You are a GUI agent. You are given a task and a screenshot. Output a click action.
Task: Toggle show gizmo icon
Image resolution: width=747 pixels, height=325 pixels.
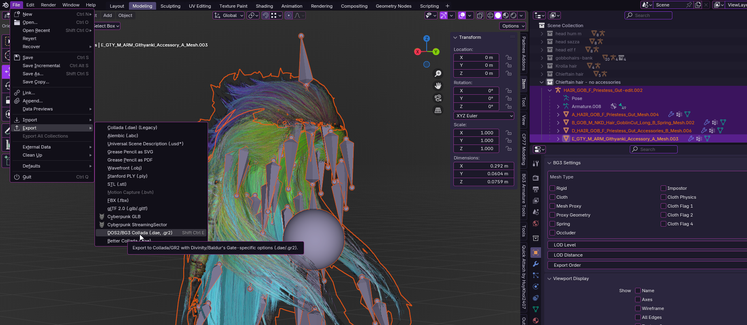tap(444, 15)
